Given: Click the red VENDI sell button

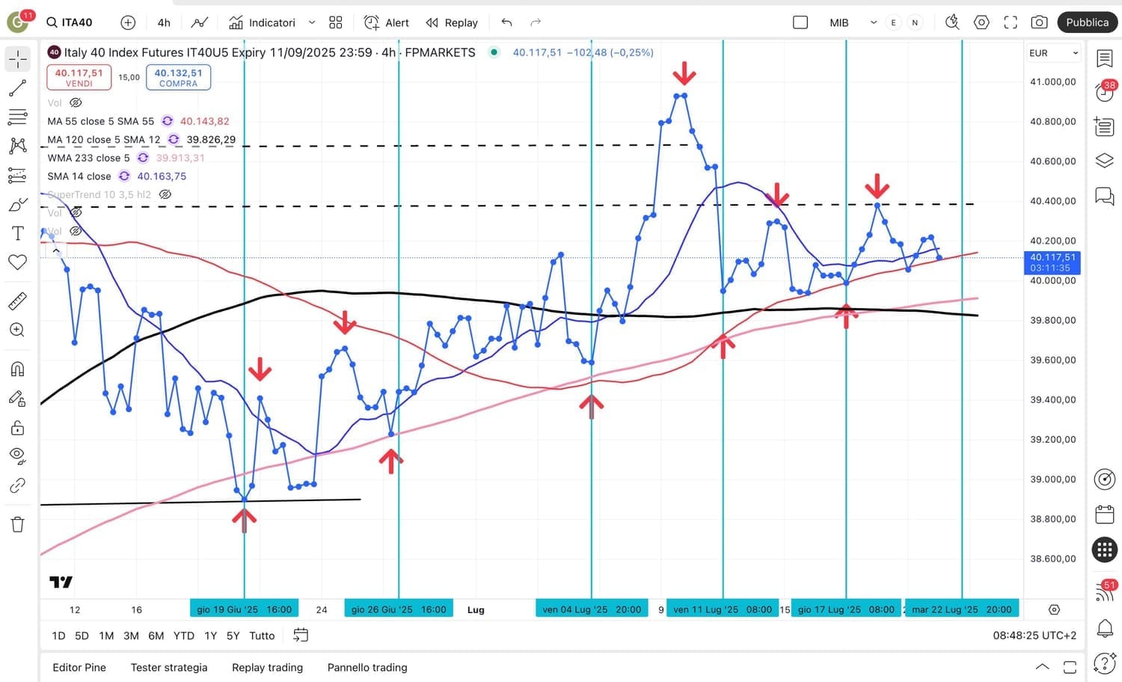Looking at the screenshot, I should 79,77.
